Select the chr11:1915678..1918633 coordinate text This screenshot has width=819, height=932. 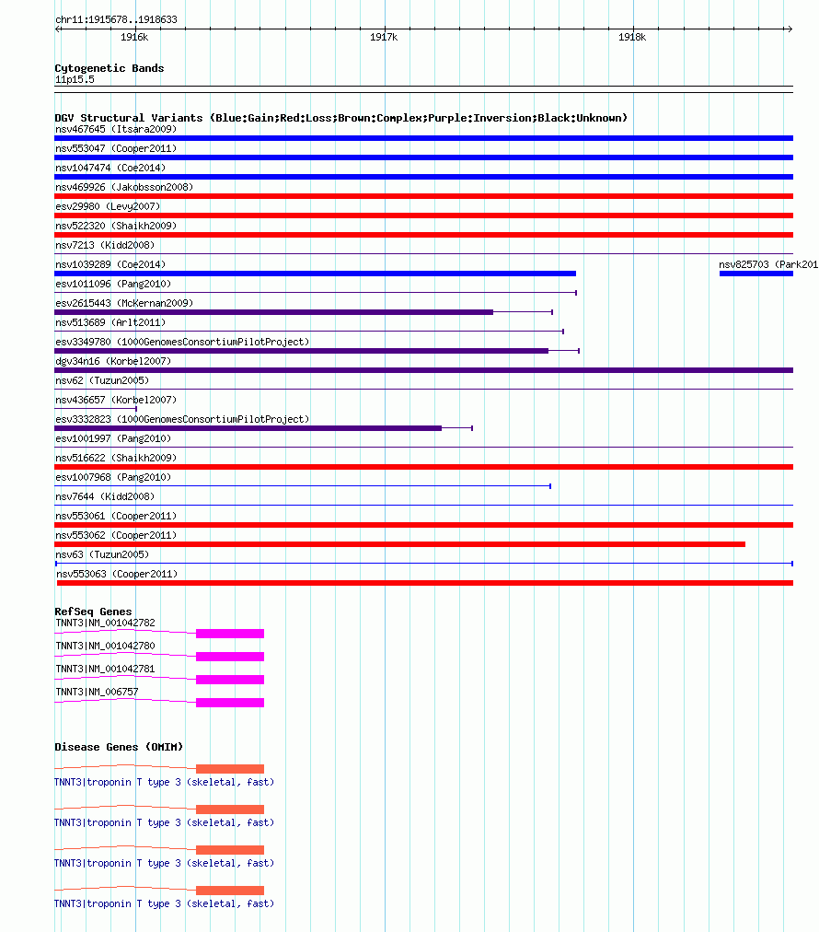click(116, 19)
